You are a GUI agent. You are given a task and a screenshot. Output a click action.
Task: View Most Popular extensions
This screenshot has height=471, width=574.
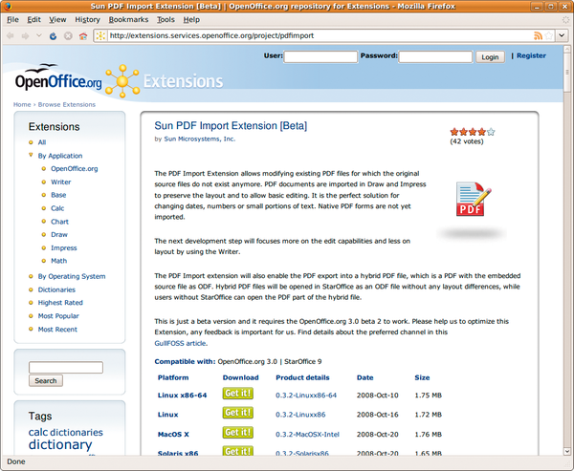coord(58,316)
